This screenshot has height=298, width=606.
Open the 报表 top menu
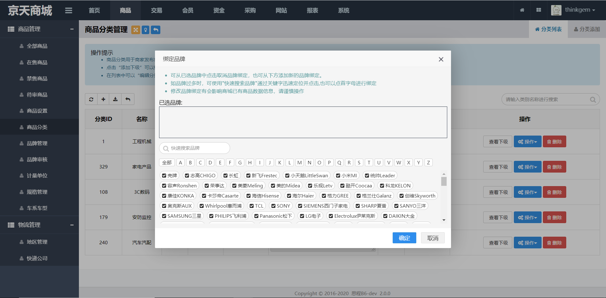[x=312, y=10]
